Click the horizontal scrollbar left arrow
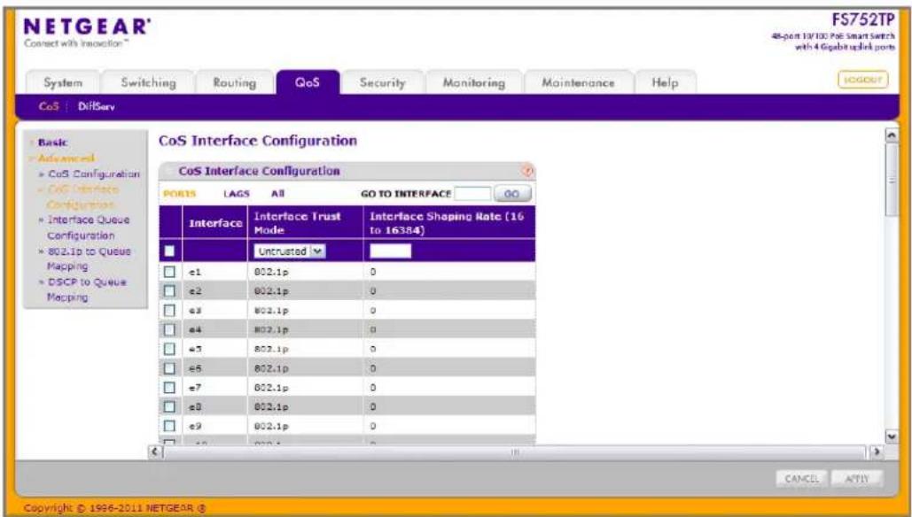 pos(155,451)
